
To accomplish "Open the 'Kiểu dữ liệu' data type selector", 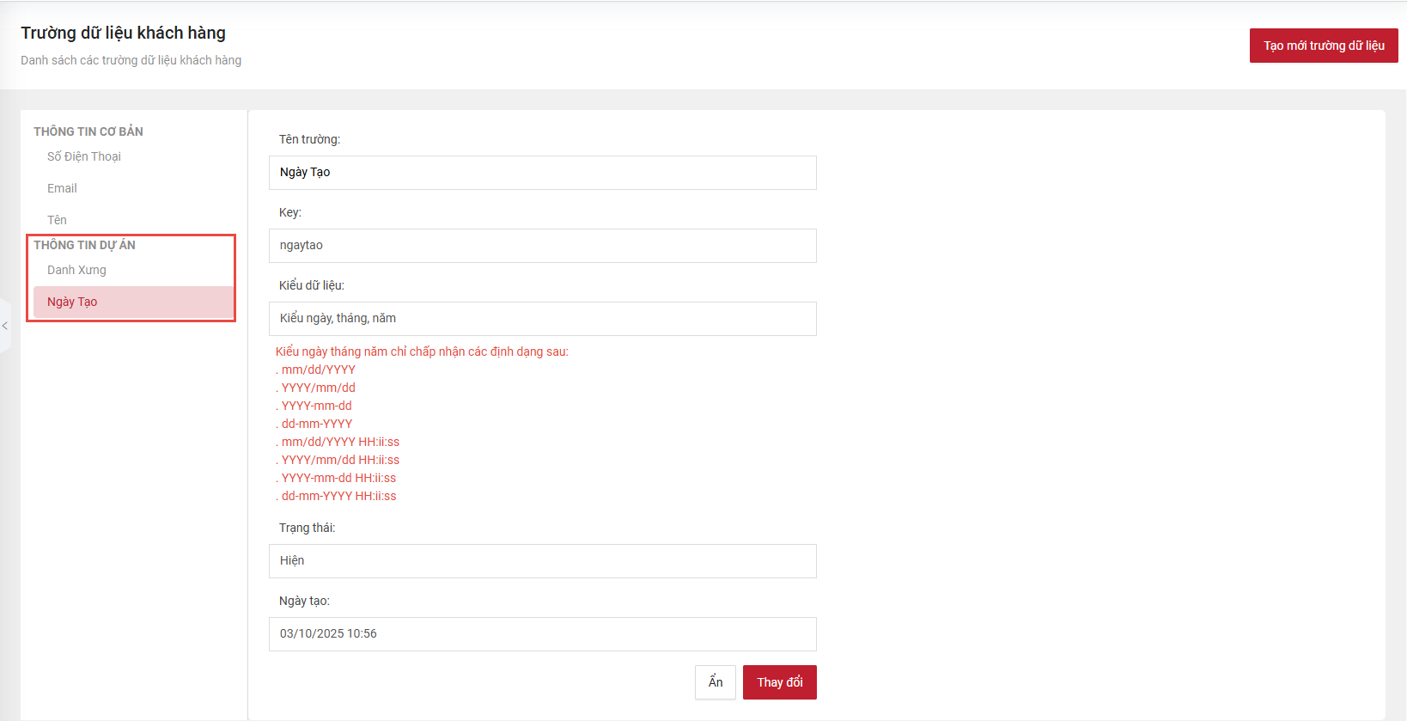I will pos(542,319).
